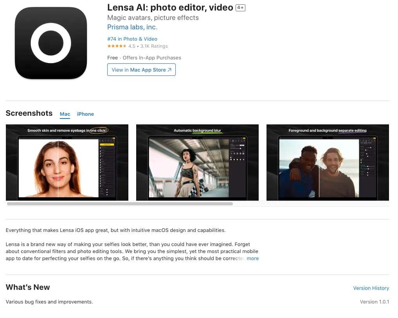Open the Foreground and background separate editing screenshot
Screen dimensions: 398x318
[328, 162]
